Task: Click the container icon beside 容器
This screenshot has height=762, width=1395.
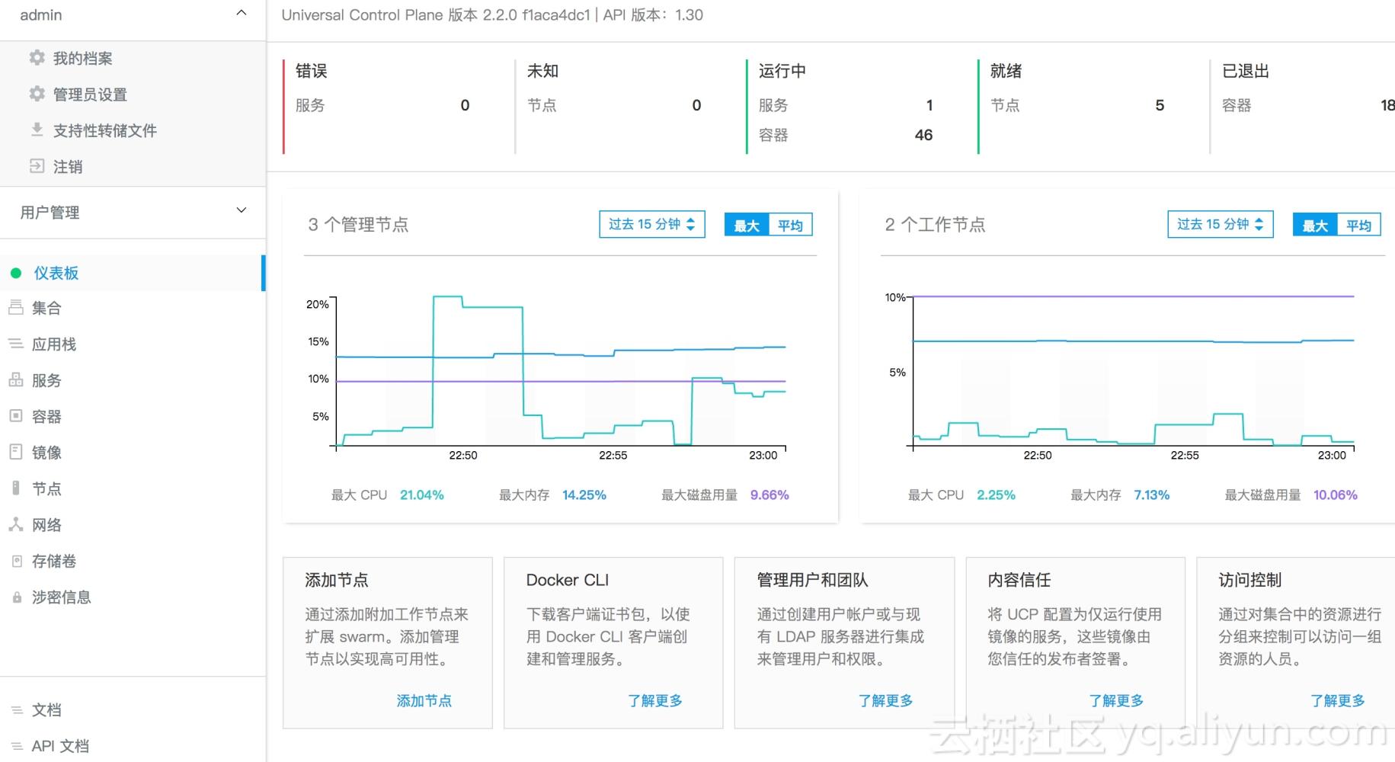Action: (15, 415)
